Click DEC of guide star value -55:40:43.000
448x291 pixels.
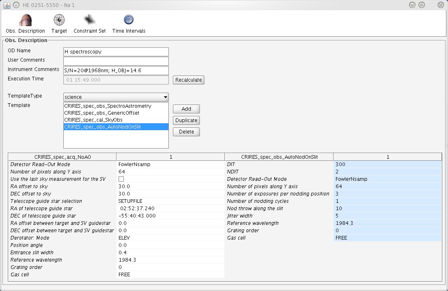click(x=170, y=215)
